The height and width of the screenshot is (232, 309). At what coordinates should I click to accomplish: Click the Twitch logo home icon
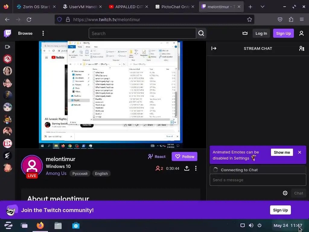[8, 33]
